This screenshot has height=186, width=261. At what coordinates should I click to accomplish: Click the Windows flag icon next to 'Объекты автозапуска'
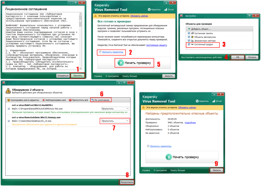(192, 37)
